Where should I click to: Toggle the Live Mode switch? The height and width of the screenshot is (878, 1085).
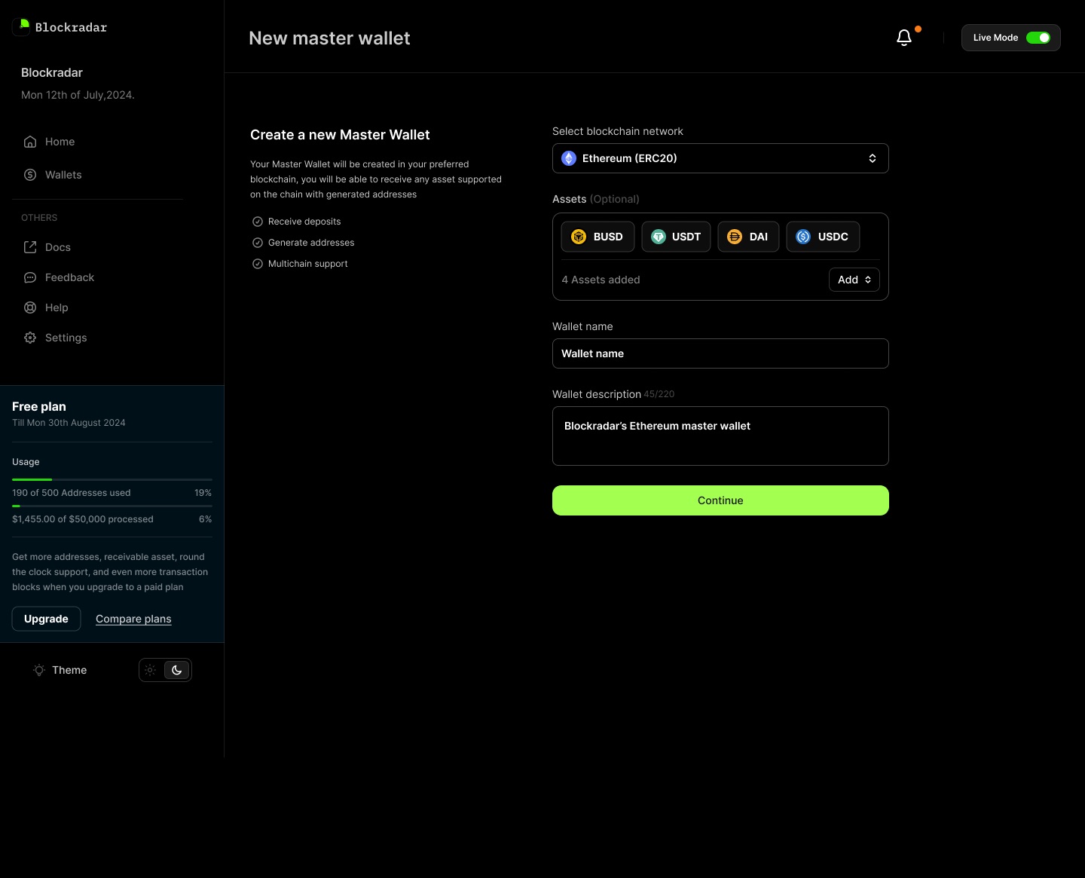pyautogui.click(x=1038, y=38)
